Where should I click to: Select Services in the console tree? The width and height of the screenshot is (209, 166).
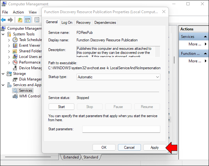[x=26, y=91]
